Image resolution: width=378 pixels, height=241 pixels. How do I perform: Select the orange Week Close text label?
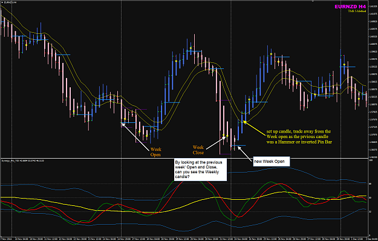click(198, 150)
